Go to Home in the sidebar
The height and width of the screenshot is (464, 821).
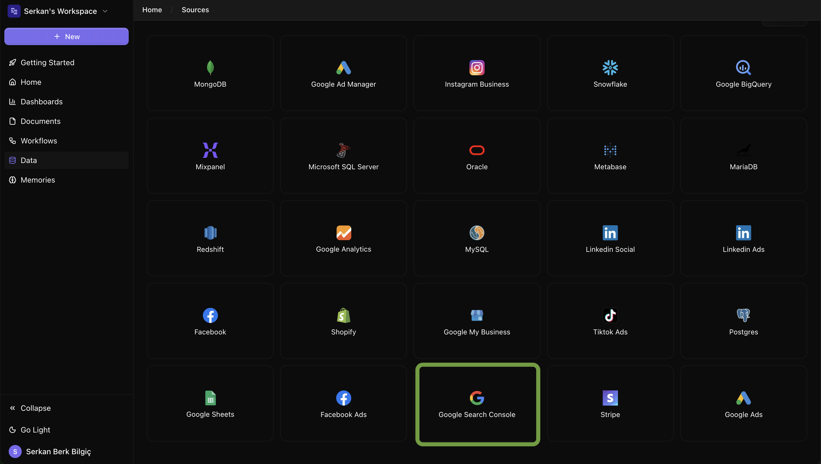coord(66,82)
